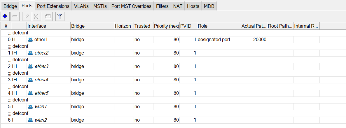Sort by the Interface column header
The width and height of the screenshot is (346, 128).
click(x=48, y=26)
